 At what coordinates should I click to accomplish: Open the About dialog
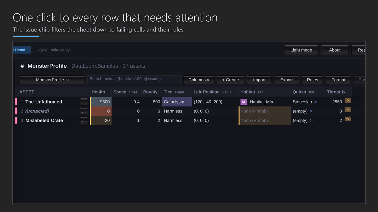click(335, 50)
